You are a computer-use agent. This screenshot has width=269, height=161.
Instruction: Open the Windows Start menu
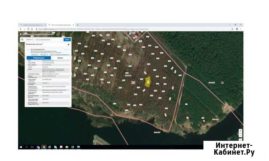(21, 147)
